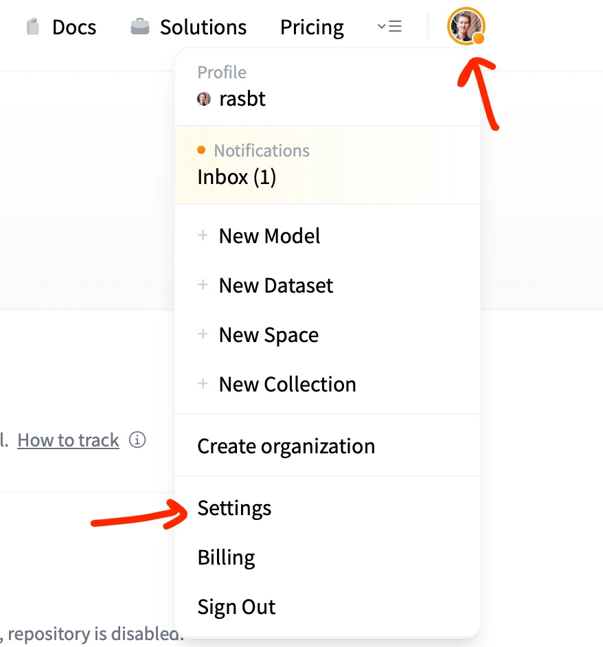Follow the How to track link
This screenshot has width=603, height=647.
pos(68,440)
